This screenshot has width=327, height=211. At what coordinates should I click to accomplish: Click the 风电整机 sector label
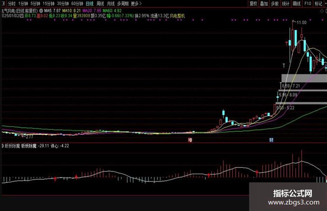[177, 16]
